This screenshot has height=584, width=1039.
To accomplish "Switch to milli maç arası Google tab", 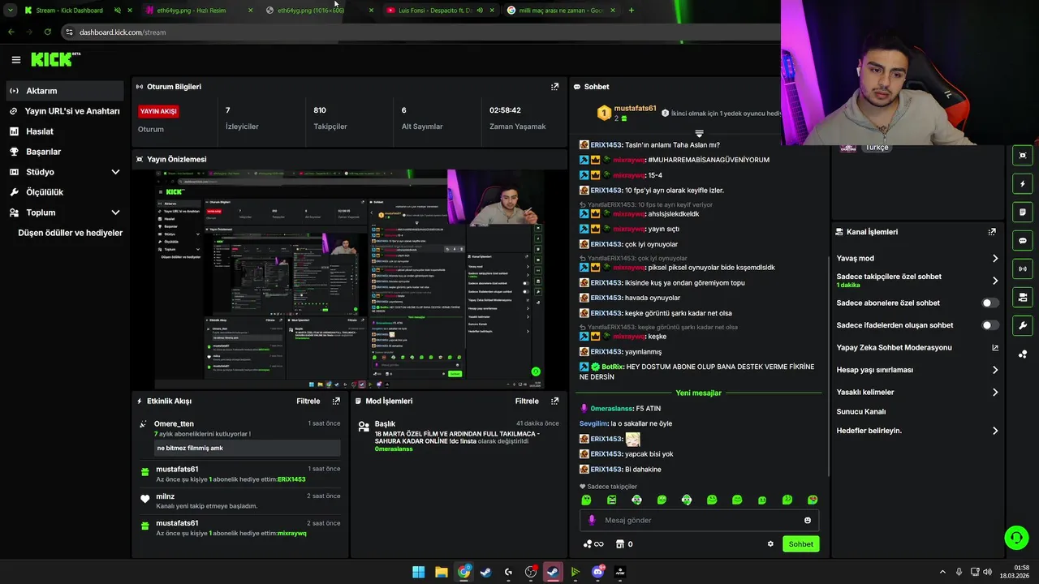I will point(562,11).
